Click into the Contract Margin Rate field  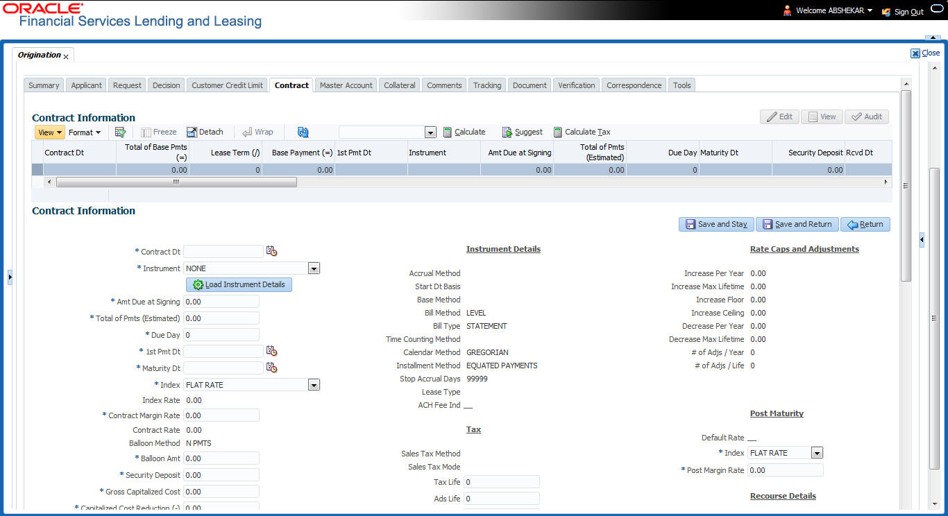(x=221, y=415)
